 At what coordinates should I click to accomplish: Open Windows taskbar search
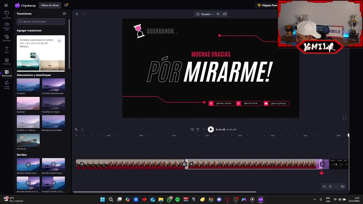point(111,199)
